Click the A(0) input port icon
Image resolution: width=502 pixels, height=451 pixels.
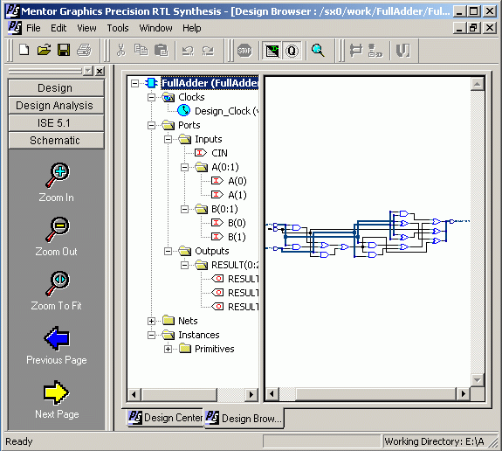click(x=217, y=181)
